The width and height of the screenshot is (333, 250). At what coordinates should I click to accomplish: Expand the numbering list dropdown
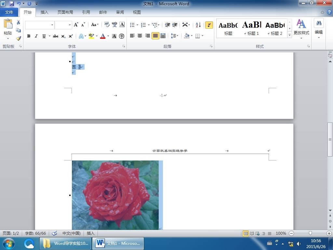[149, 25]
